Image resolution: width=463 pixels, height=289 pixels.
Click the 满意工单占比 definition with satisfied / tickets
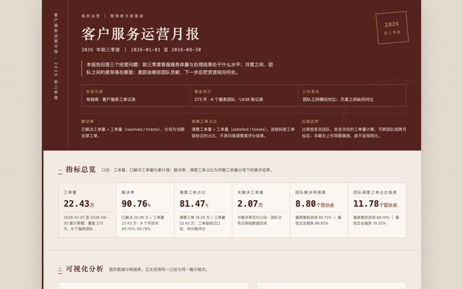pyautogui.click(x=243, y=129)
